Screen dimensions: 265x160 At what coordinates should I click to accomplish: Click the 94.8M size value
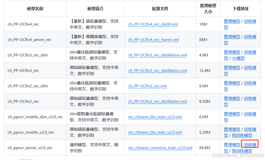[x=205, y=148]
